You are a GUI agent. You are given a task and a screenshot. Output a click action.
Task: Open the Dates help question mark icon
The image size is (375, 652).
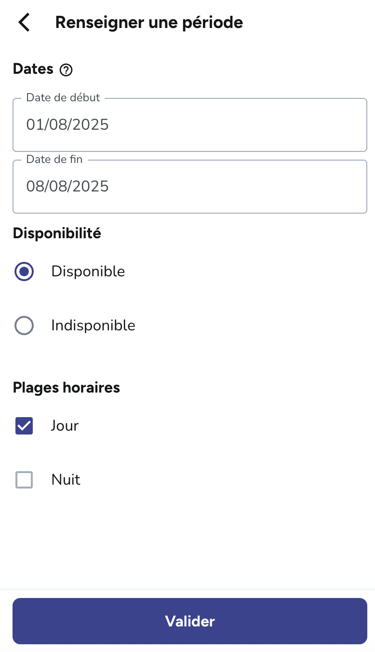click(66, 70)
